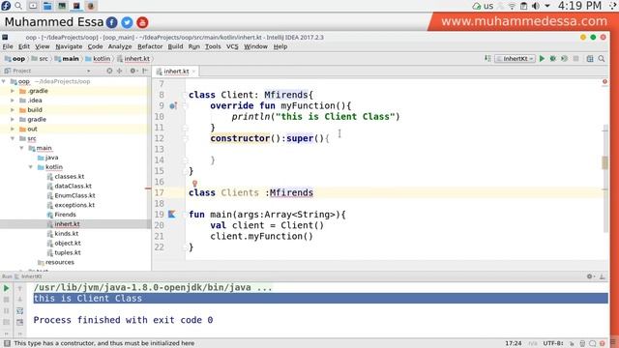Toggle soft-wrap in Run console
Viewport: 619px width, 348px height.
pos(19,311)
